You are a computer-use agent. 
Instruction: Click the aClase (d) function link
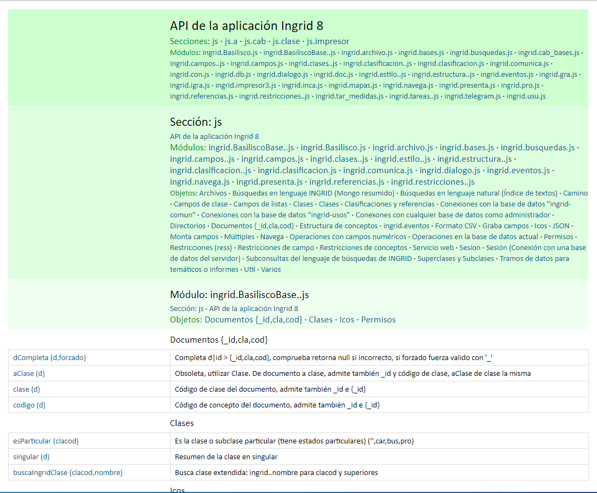[x=29, y=374]
